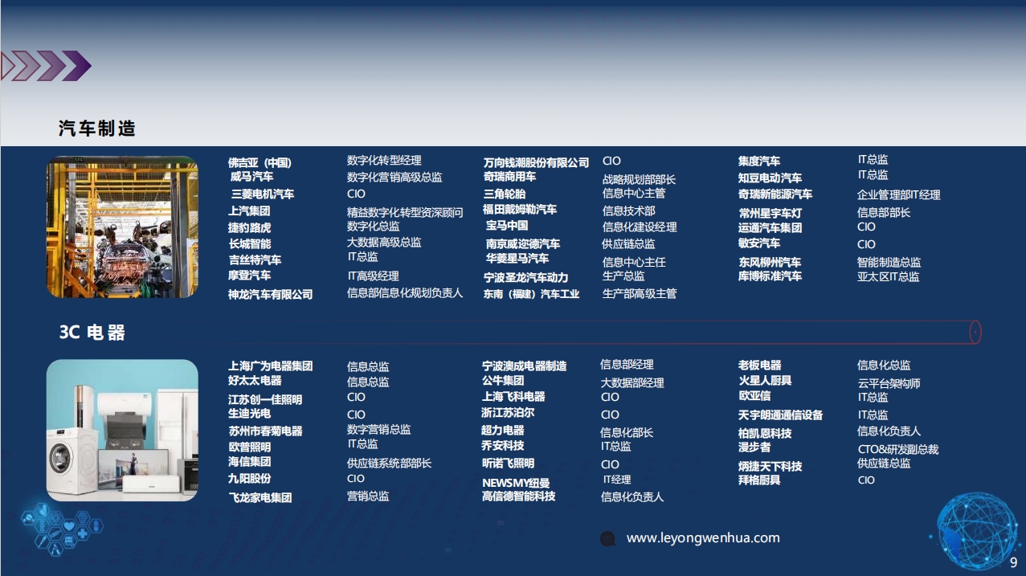
Task: Select 战略规划部部长 title
Action: click(x=639, y=180)
